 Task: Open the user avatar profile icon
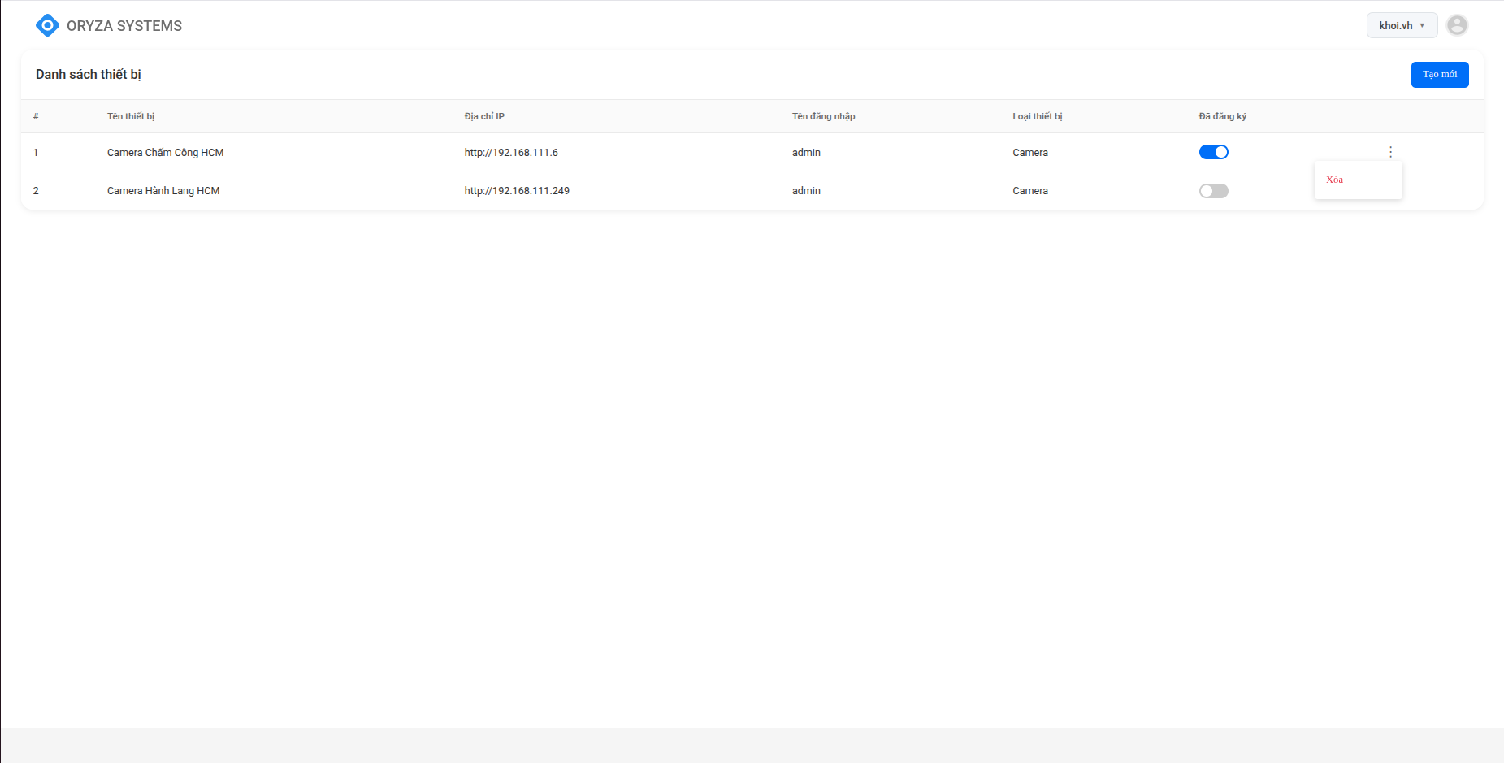(1457, 25)
